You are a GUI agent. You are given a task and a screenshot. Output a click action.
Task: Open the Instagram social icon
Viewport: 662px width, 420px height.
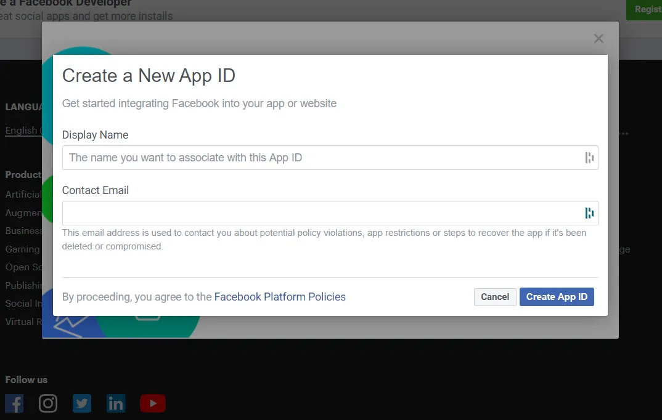pos(48,403)
